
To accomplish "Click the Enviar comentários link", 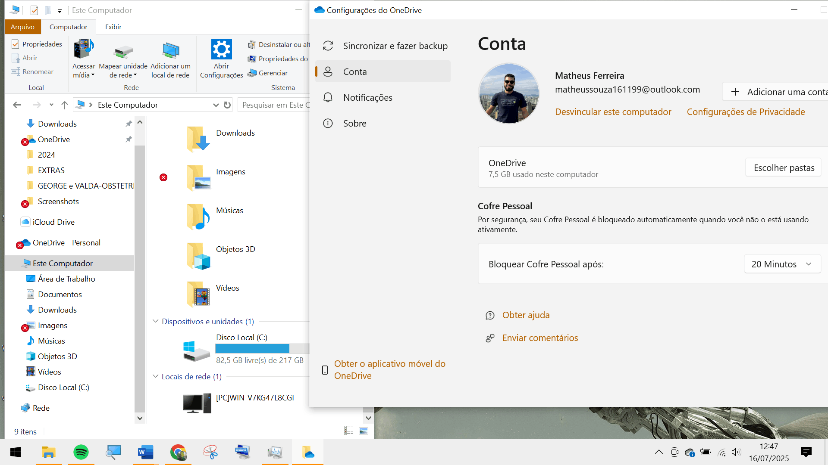I will (540, 338).
